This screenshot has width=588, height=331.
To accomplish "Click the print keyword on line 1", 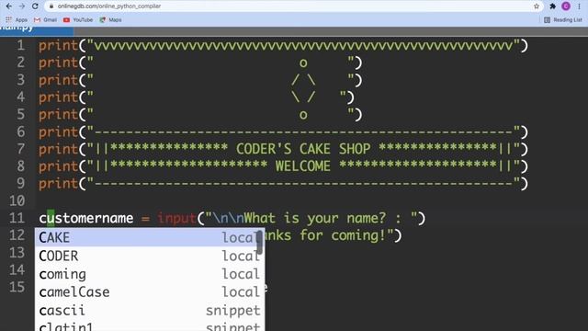I will pyautogui.click(x=59, y=46).
